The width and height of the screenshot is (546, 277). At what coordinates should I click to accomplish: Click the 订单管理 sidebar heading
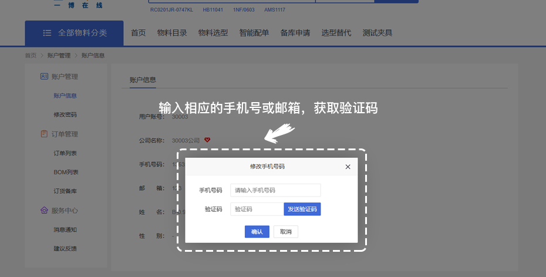coord(65,134)
